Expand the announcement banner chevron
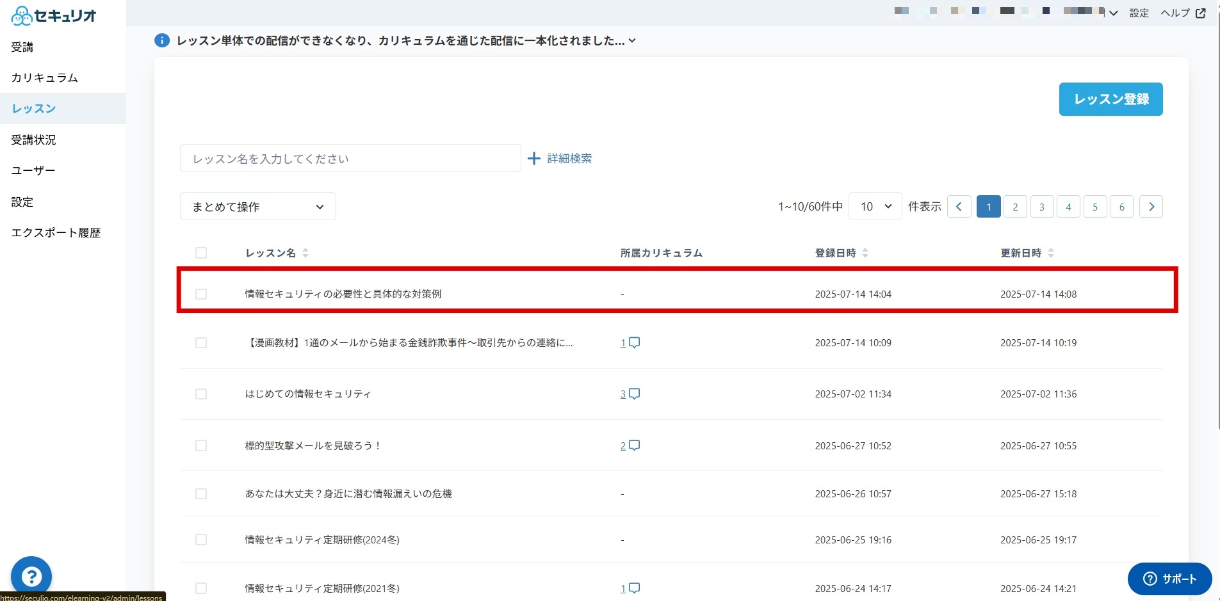1220x601 pixels. click(632, 40)
